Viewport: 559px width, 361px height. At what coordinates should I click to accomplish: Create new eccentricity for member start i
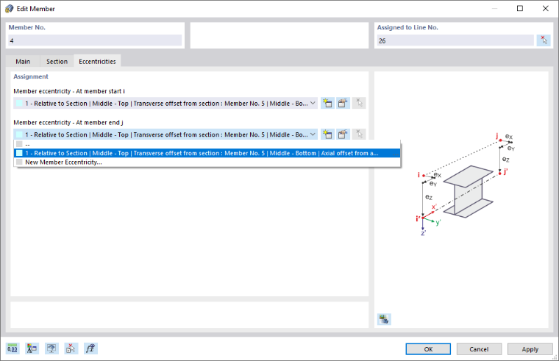[327, 104]
